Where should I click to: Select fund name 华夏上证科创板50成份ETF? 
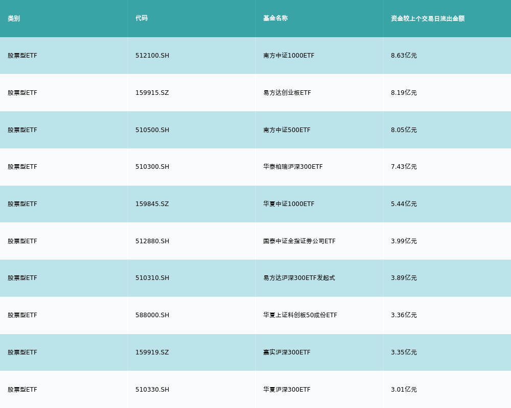300,315
